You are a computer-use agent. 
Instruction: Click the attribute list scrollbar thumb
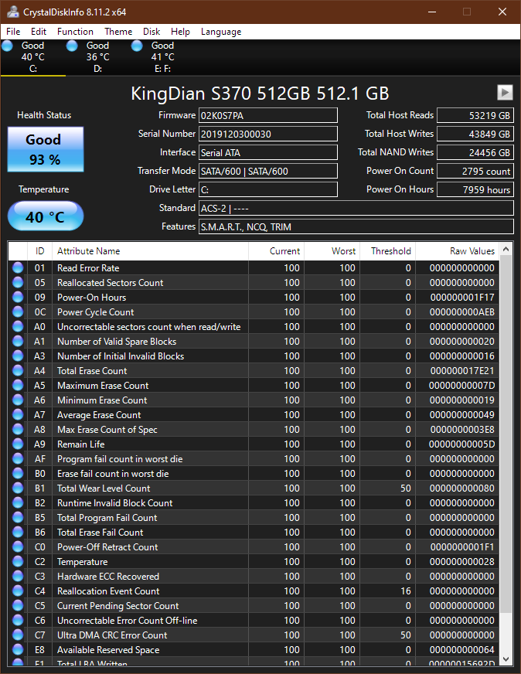pos(506,434)
